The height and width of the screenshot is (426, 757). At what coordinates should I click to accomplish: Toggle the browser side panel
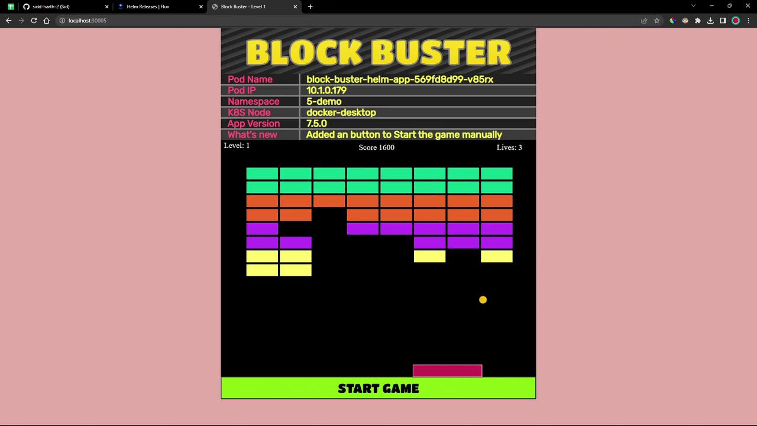point(723,21)
